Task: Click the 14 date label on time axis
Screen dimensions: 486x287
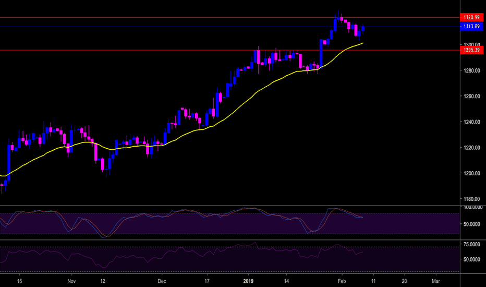Action: [x=286, y=281]
